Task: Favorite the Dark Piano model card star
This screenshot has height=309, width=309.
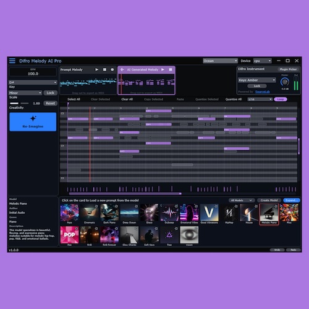Action: pos(116,206)
